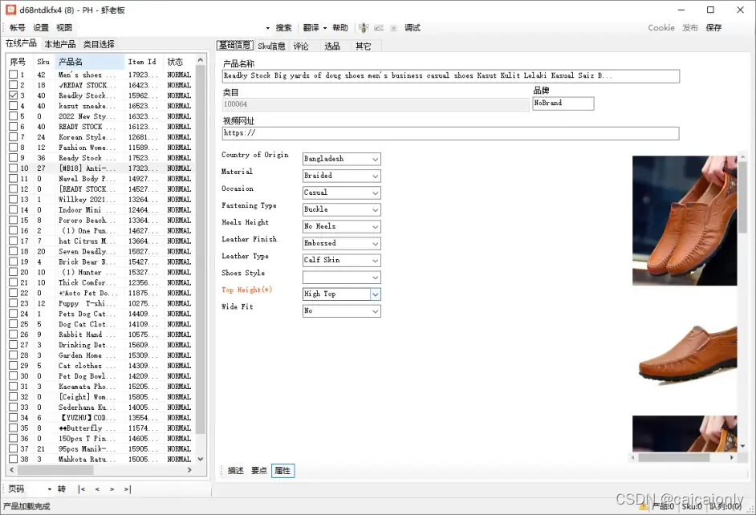Click the image panel vertical scrollbar
The height and width of the screenshot is (515, 756).
(x=742, y=197)
